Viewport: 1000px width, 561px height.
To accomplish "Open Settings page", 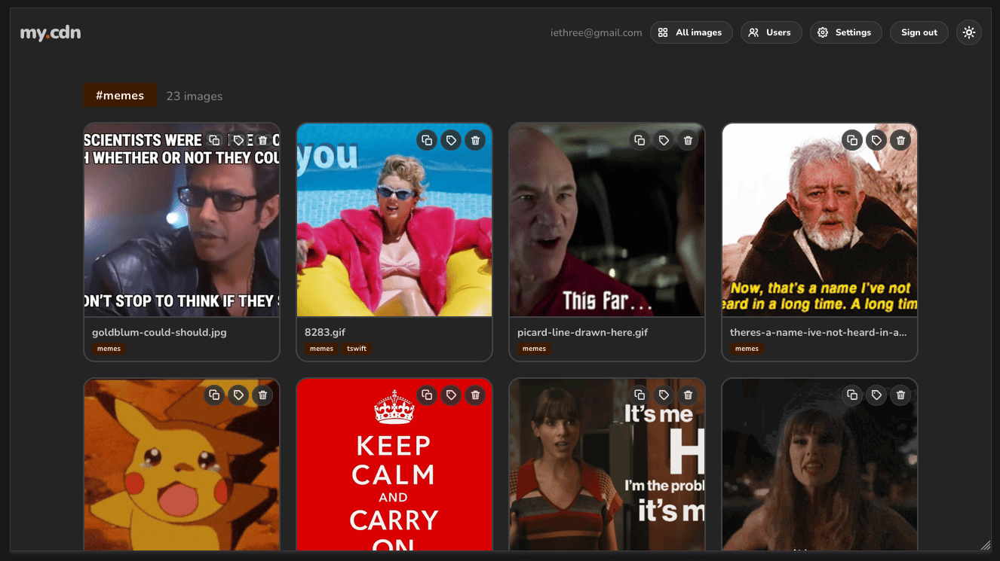I will click(845, 32).
